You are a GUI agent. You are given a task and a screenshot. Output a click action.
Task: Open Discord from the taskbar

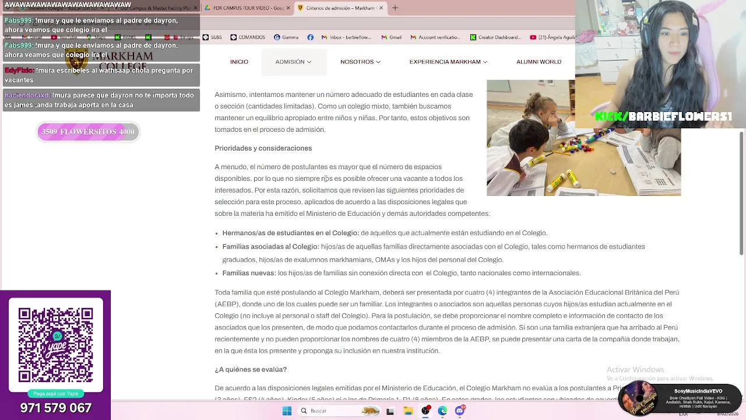click(460, 411)
